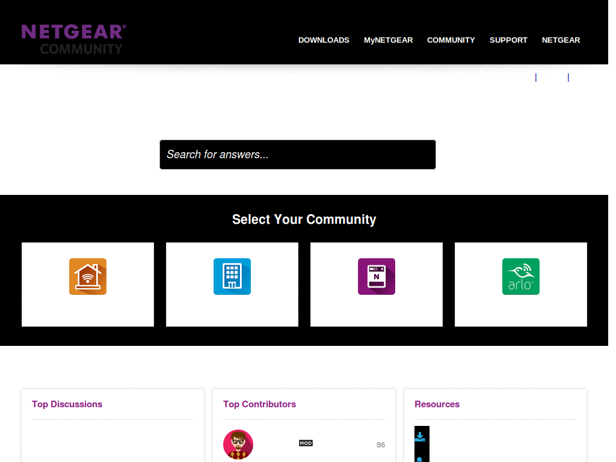The height and width of the screenshot is (462, 616).
Task: Open the SUPPORT menu item
Action: (508, 40)
